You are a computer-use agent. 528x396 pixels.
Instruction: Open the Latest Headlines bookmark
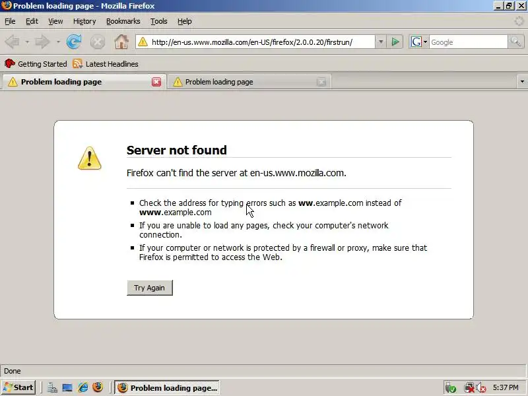click(x=106, y=63)
